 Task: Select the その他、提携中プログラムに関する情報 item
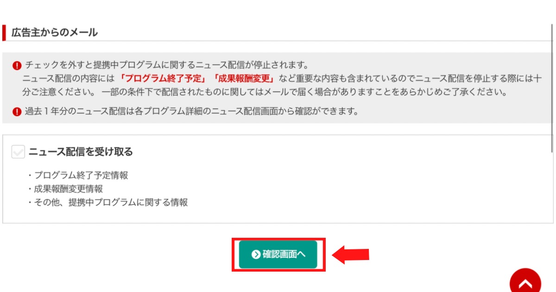click(107, 203)
